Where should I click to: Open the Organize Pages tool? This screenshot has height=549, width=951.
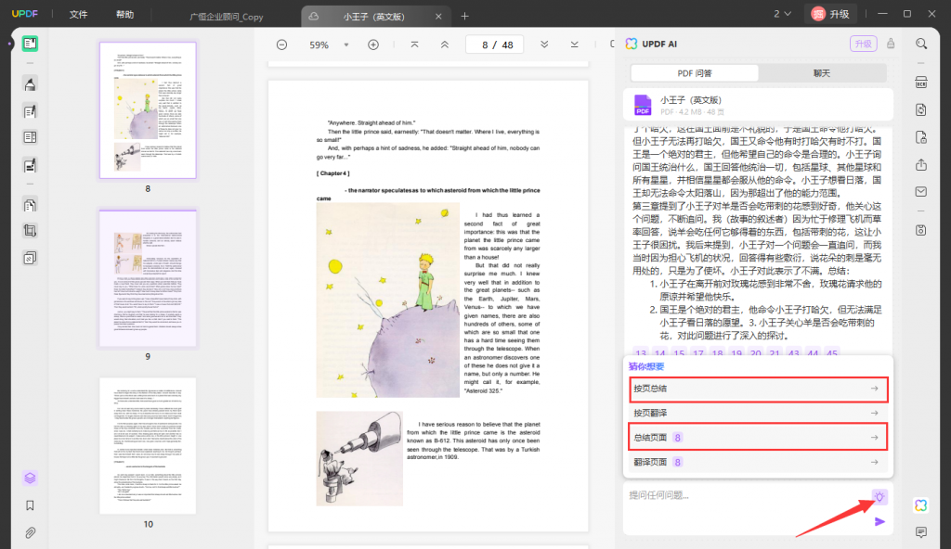tap(30, 137)
